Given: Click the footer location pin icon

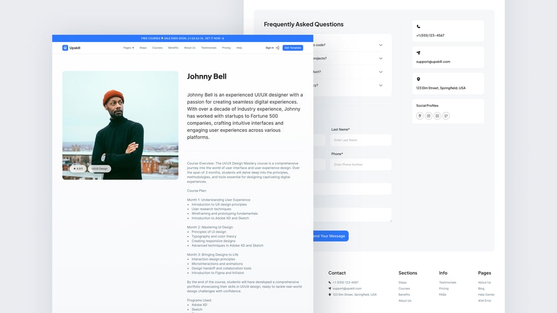Looking at the screenshot, I should click(330, 295).
